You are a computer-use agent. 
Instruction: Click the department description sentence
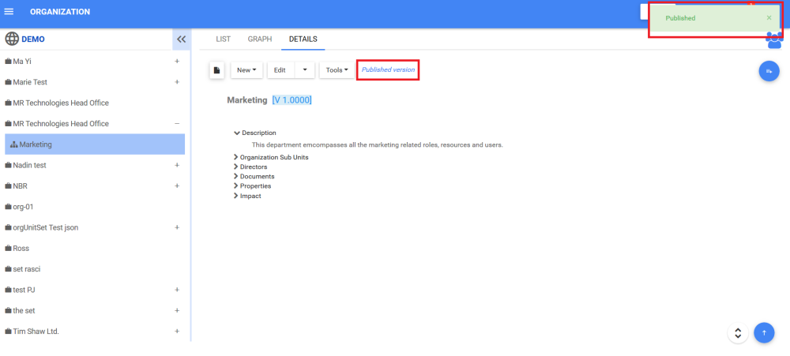click(378, 145)
